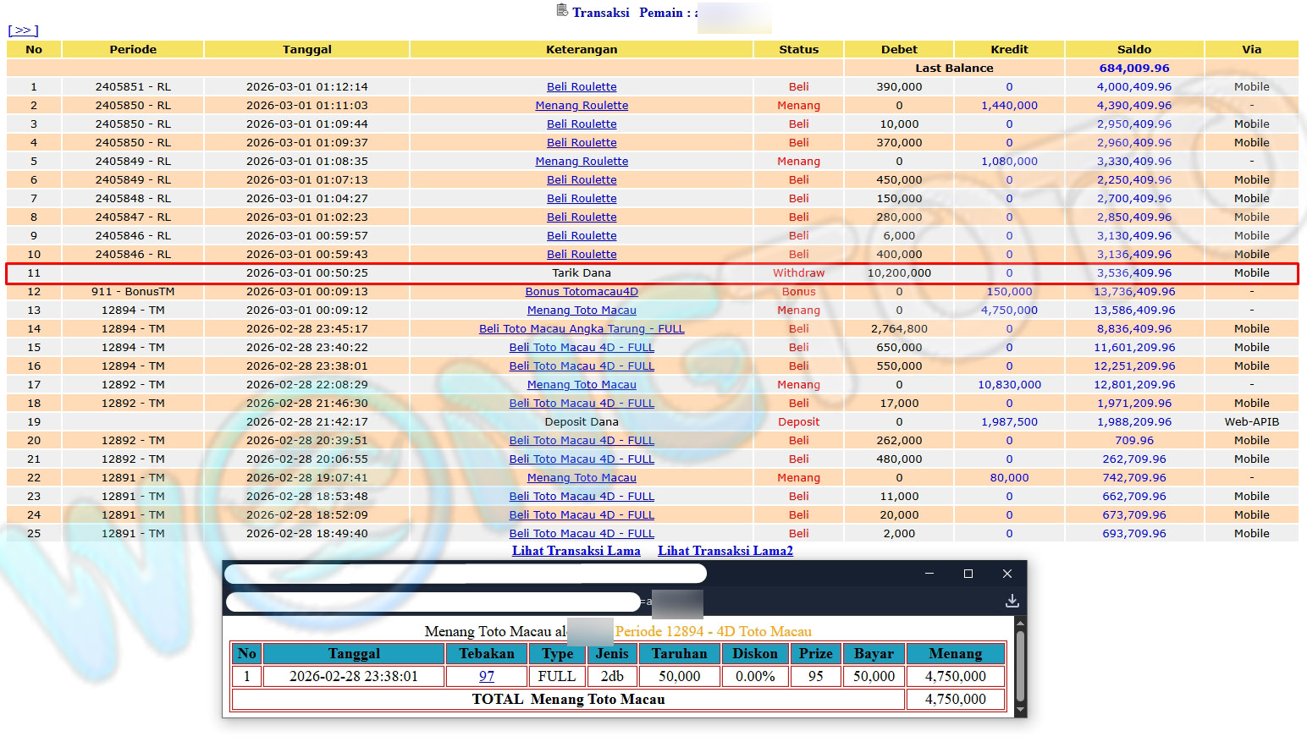Click the popup scrollbar up arrow
This screenshot has width=1307, height=753.
point(1020,624)
